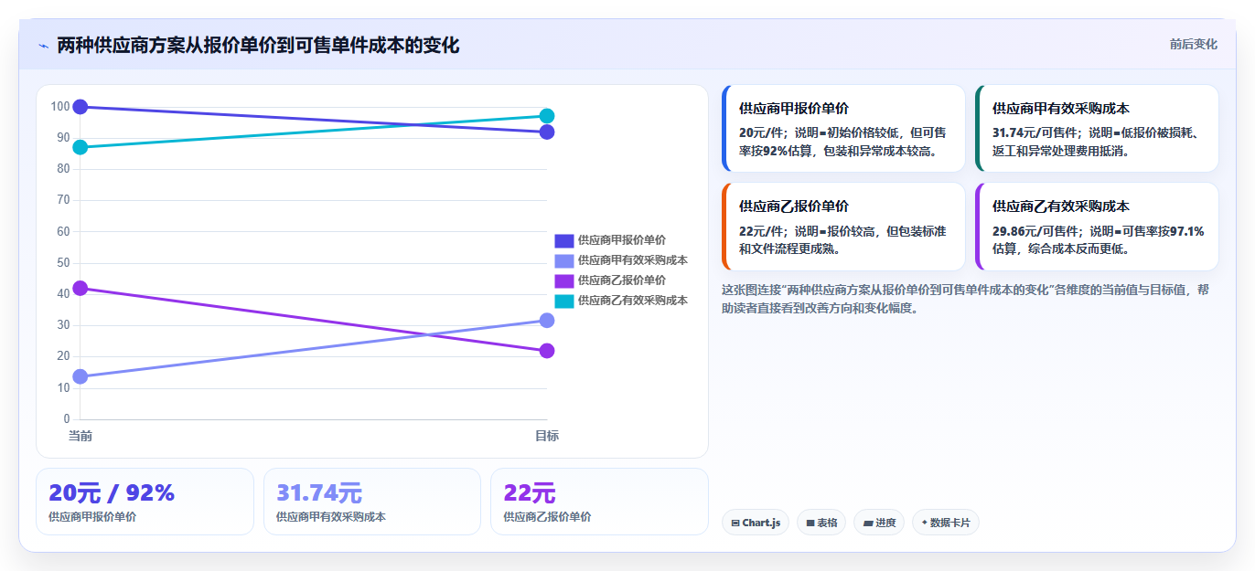1255x571 pixels.
Task: Click the chart title 两种供应商方案从报价单价到可售单件成本的变化
Action: [x=258, y=45]
